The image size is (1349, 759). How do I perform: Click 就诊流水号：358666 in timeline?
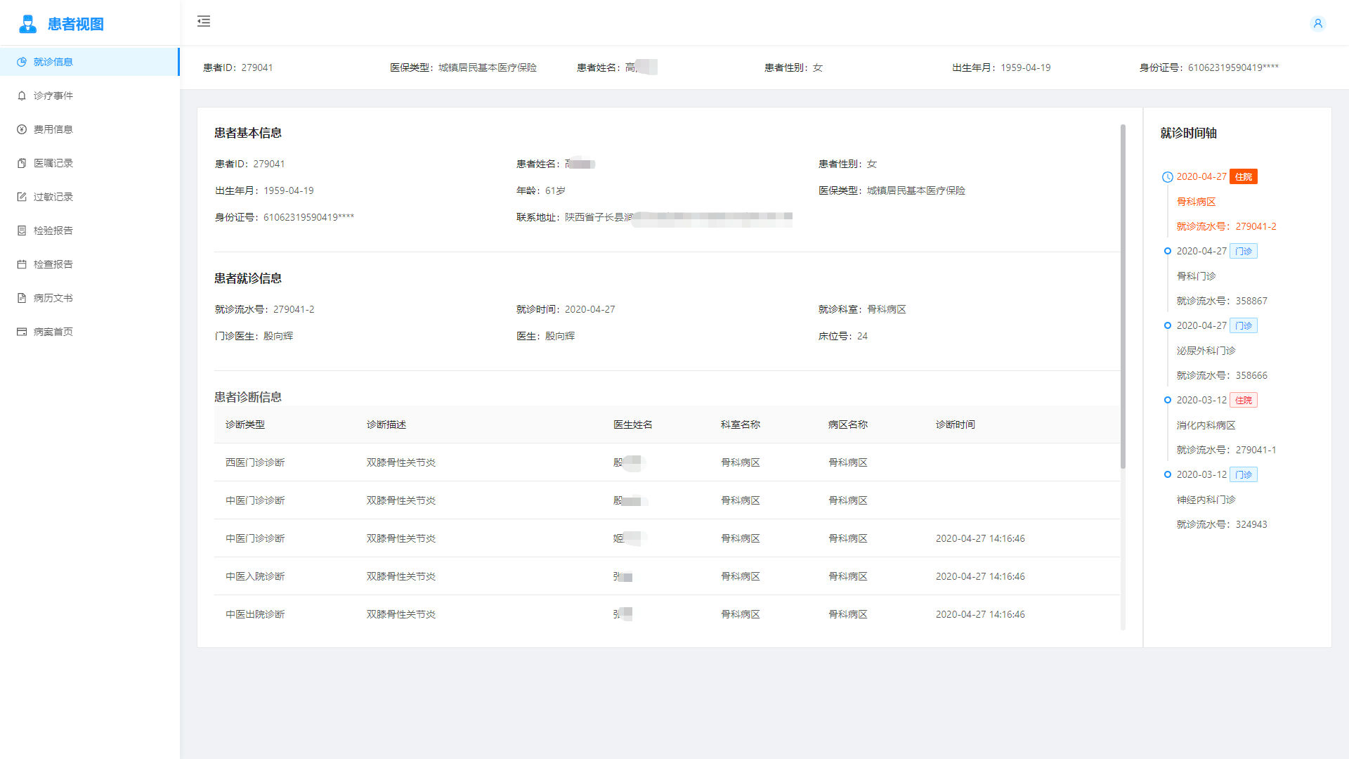(x=1223, y=375)
